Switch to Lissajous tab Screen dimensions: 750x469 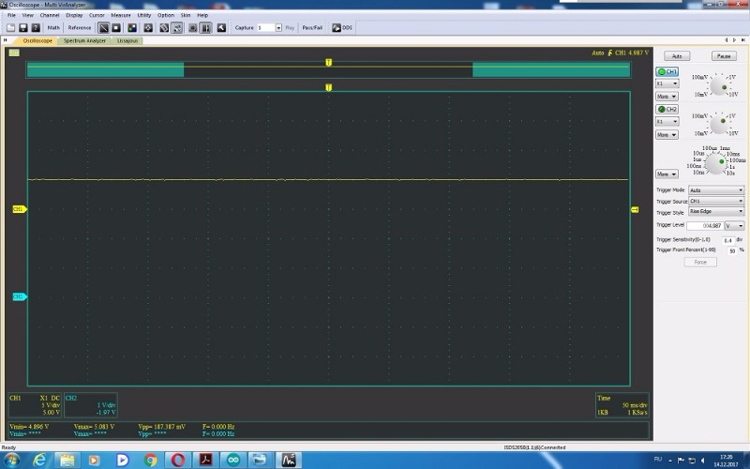127,40
